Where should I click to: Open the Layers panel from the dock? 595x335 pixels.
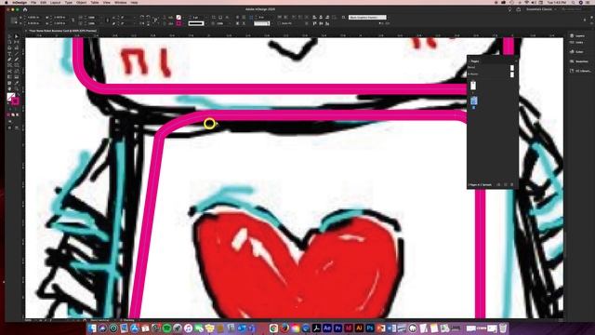pyautogui.click(x=577, y=35)
